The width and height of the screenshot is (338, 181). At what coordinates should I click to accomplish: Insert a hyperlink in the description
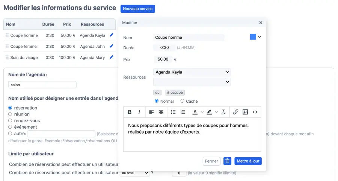[235, 112]
